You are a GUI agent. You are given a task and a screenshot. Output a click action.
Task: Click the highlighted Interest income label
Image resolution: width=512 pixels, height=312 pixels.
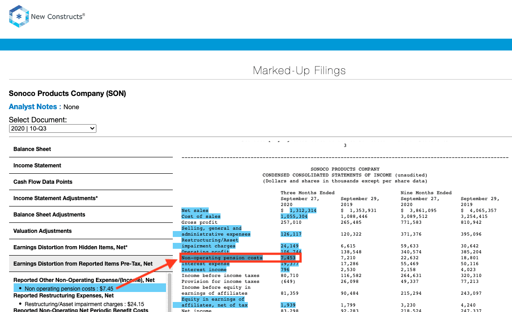(x=204, y=270)
